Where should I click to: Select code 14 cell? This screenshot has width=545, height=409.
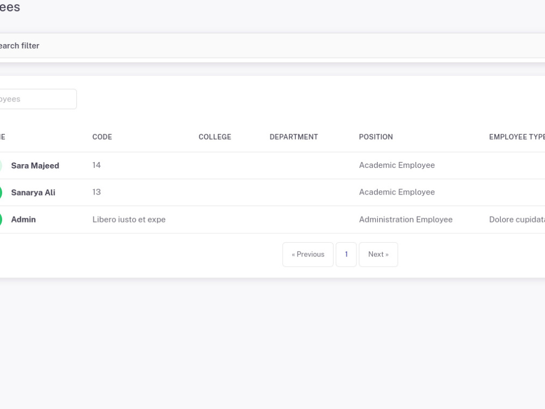coord(96,165)
